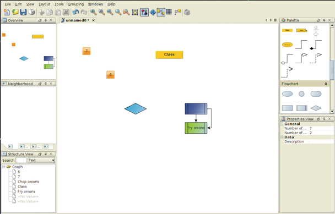Select the actor stick figure in Palette
This screenshot has height=214, width=335.
316,31
